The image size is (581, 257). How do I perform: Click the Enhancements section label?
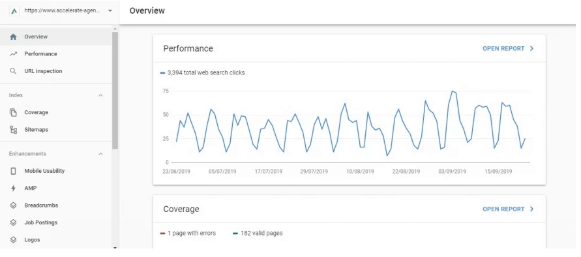(28, 154)
